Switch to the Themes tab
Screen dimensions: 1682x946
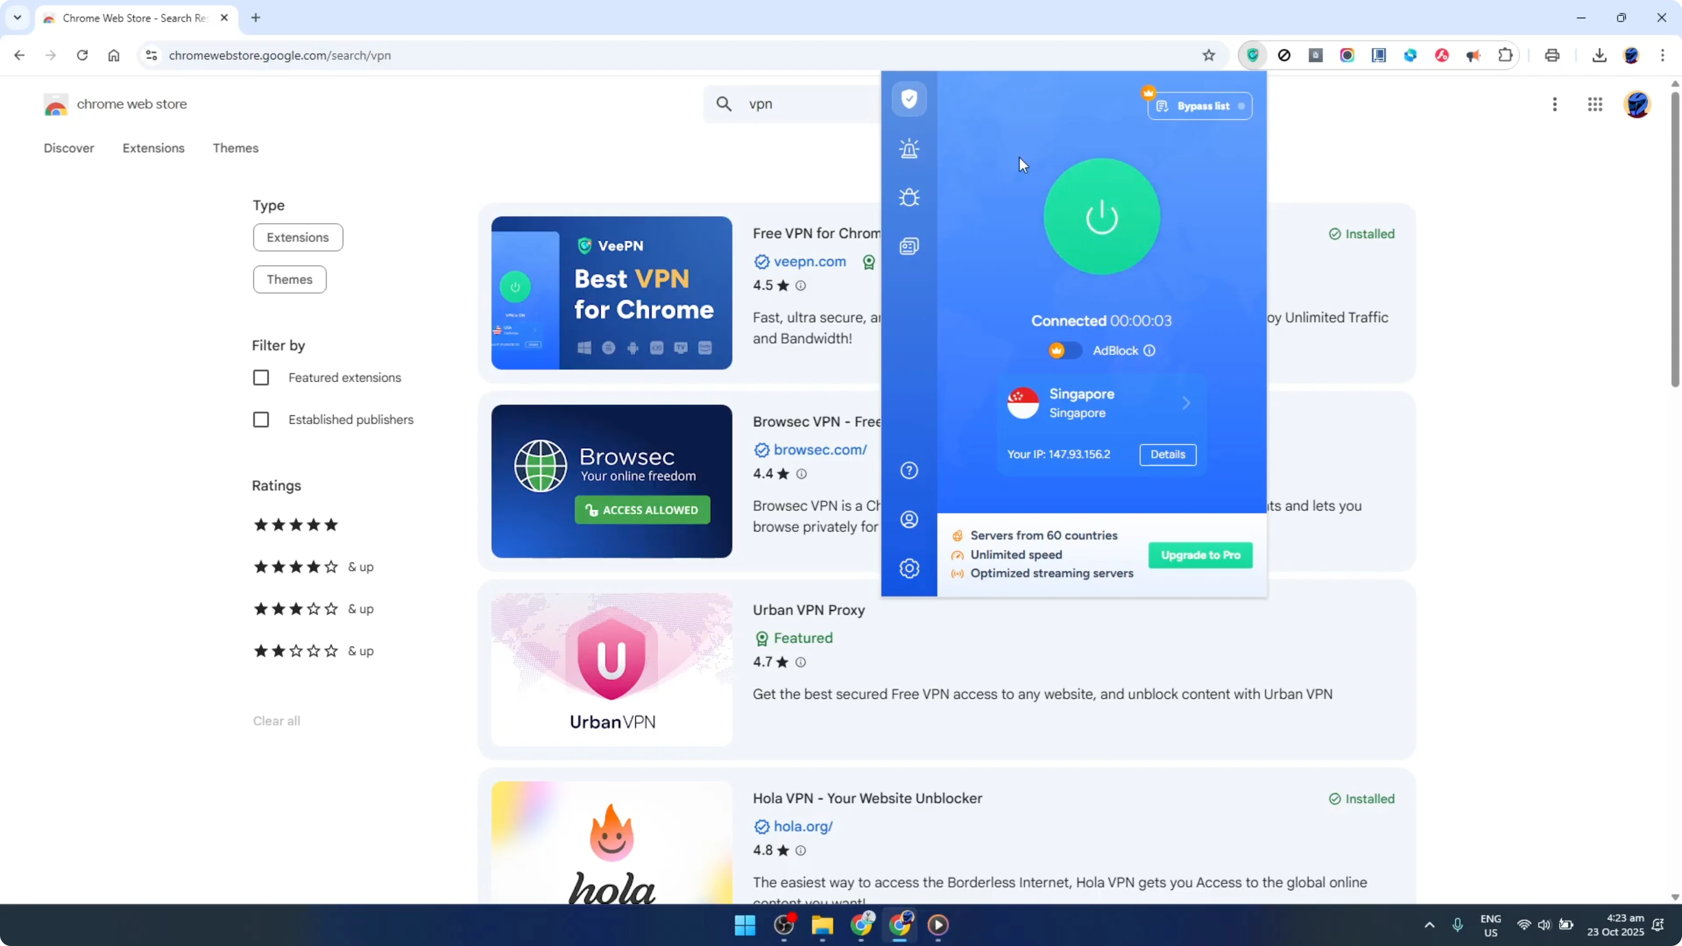coord(236,148)
